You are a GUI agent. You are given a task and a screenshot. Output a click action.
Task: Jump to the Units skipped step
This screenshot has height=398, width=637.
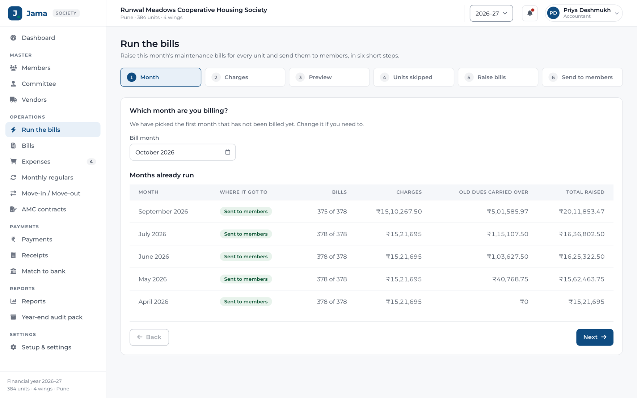pos(414,77)
